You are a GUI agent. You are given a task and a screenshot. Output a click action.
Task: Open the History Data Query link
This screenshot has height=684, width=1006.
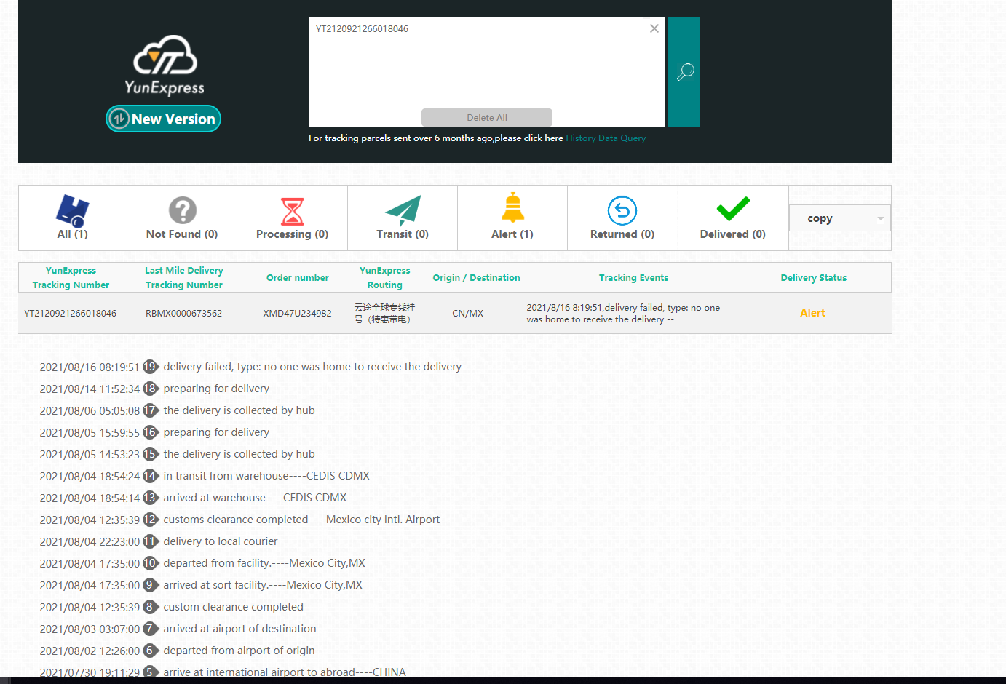[606, 138]
